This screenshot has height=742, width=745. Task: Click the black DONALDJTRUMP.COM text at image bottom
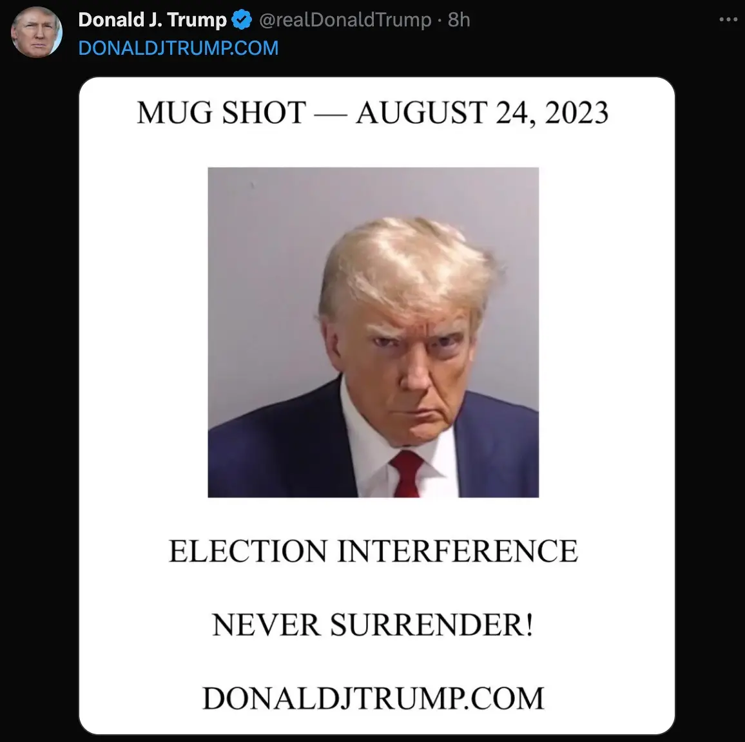[373, 698]
